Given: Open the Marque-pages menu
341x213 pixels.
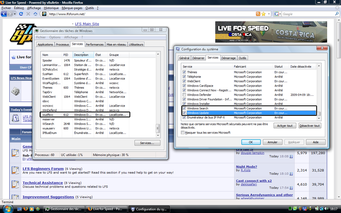Looking at the screenshot, I should coord(72,8).
